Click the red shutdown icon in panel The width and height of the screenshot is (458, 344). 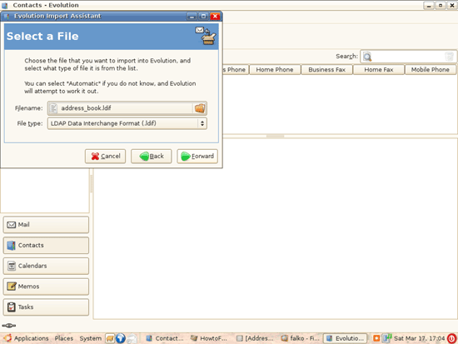452,338
